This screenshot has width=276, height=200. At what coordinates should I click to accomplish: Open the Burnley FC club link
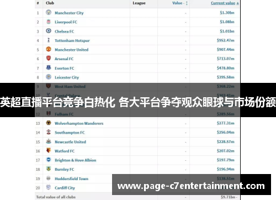[x=65, y=170]
